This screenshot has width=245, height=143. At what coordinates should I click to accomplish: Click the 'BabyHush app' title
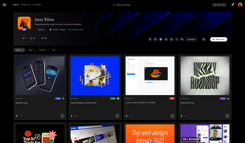pyautogui.click(x=21, y=103)
